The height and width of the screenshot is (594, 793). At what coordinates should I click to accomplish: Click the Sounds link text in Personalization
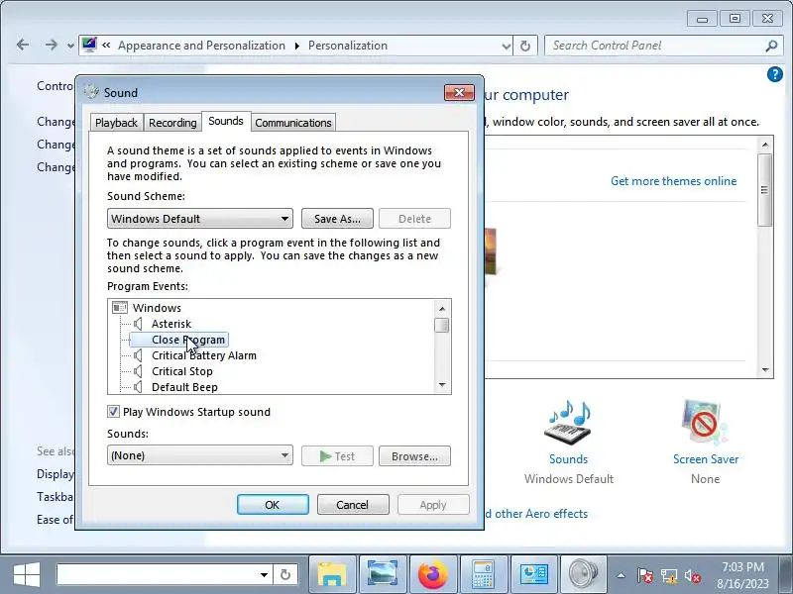(x=568, y=459)
